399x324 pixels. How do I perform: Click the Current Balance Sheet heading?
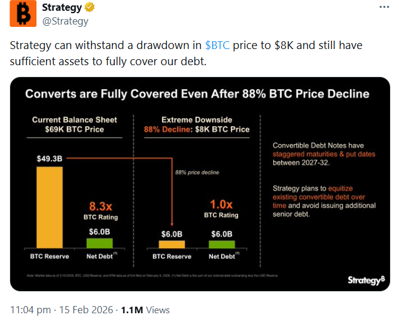click(75, 120)
